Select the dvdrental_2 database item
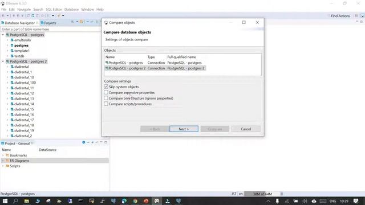The width and height of the screenshot is (365, 205). [23, 136]
